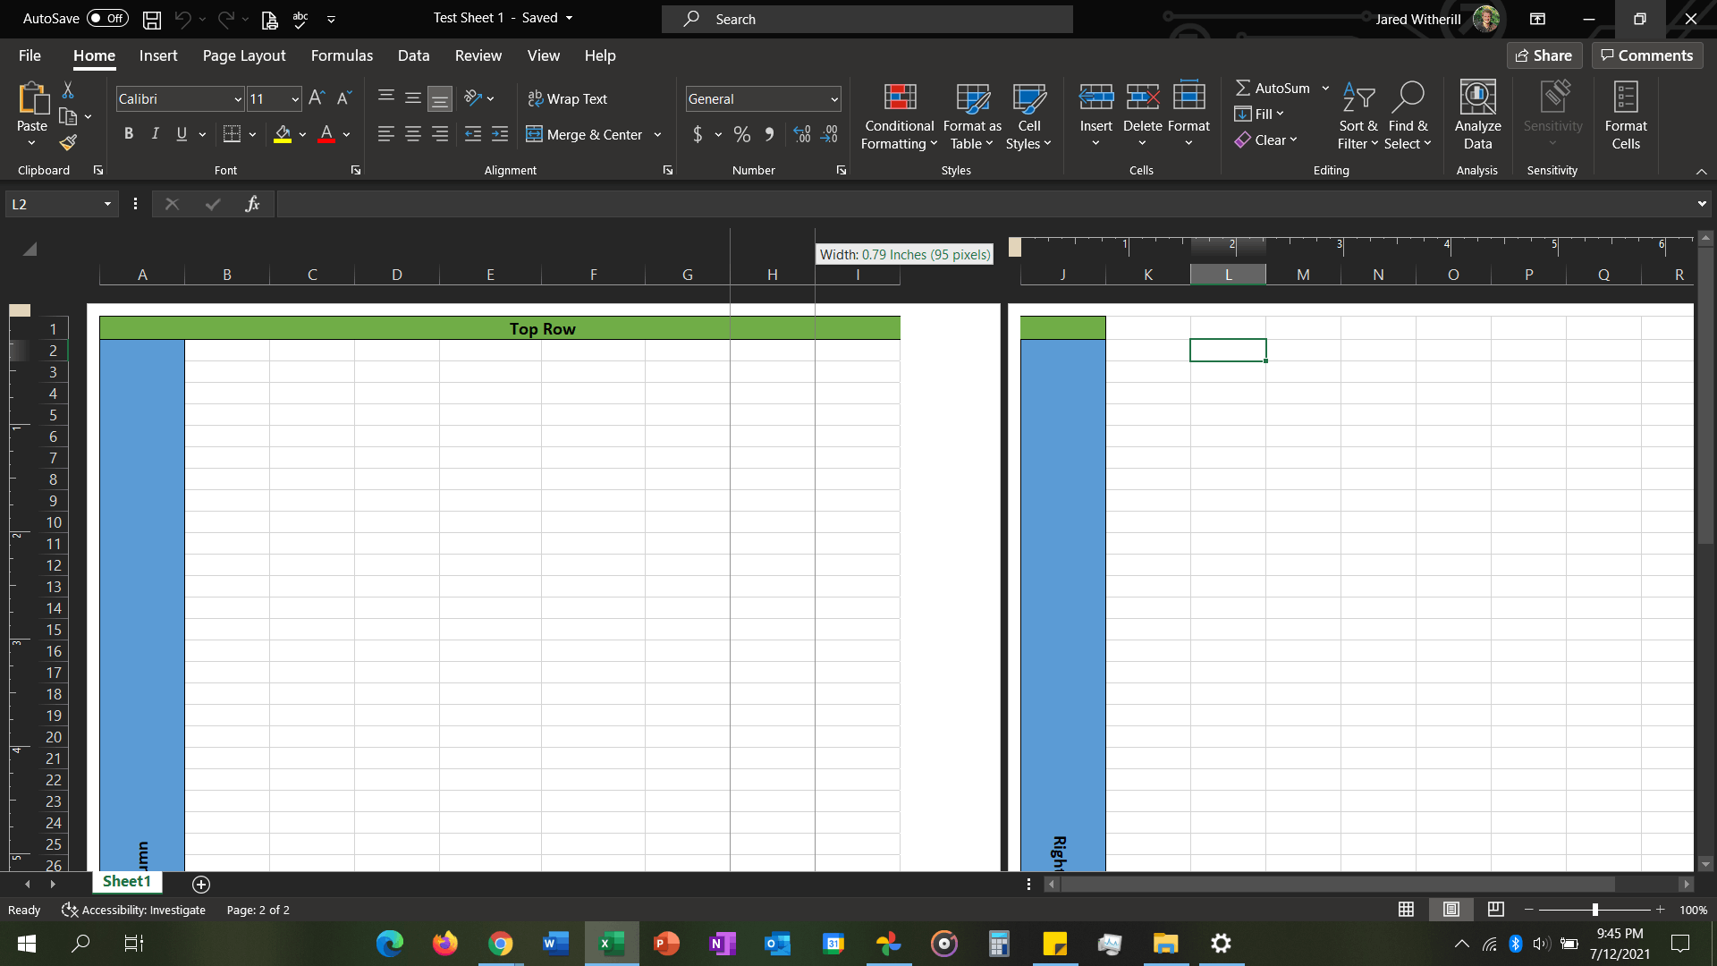Open the Comments panel
Screen dimensions: 1717x966
[x=1646, y=55]
